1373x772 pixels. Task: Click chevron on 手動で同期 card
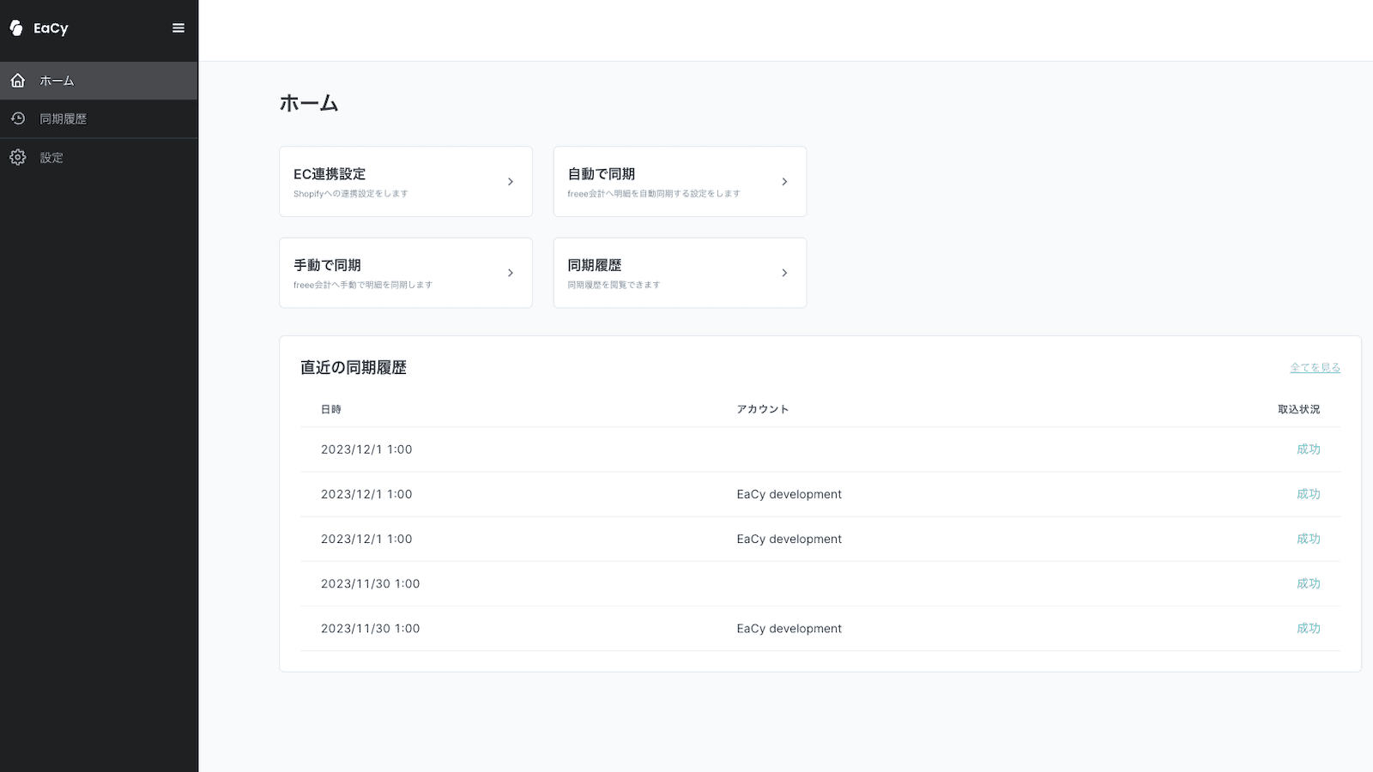click(x=511, y=273)
